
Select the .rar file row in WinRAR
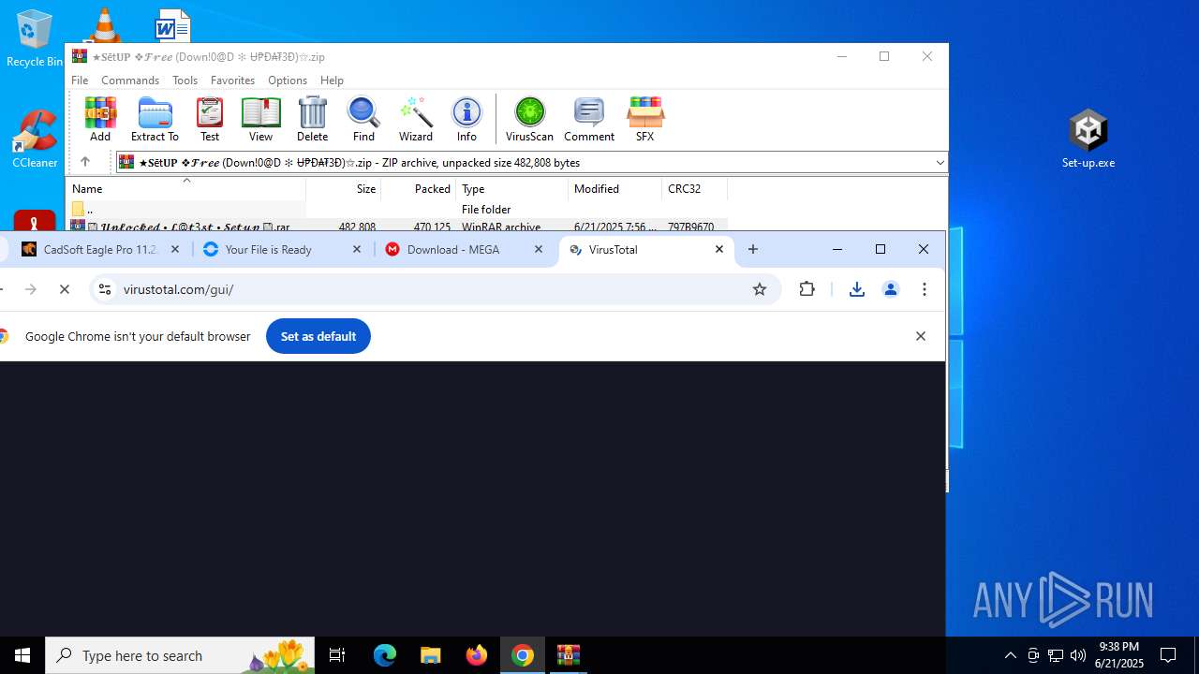(396, 226)
